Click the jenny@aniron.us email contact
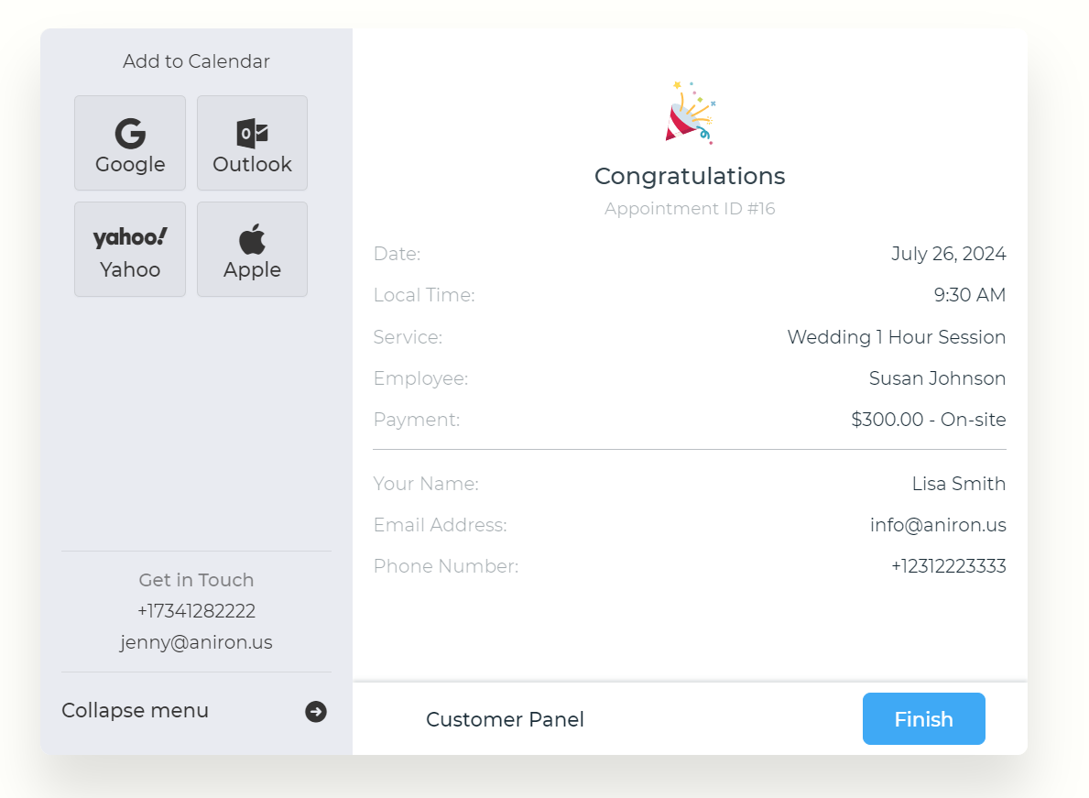 pos(196,642)
